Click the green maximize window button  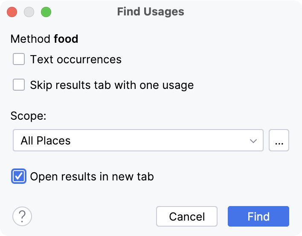tap(46, 12)
